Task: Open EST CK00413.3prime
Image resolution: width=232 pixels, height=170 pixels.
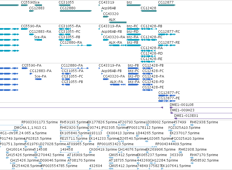Action: [120, 133]
